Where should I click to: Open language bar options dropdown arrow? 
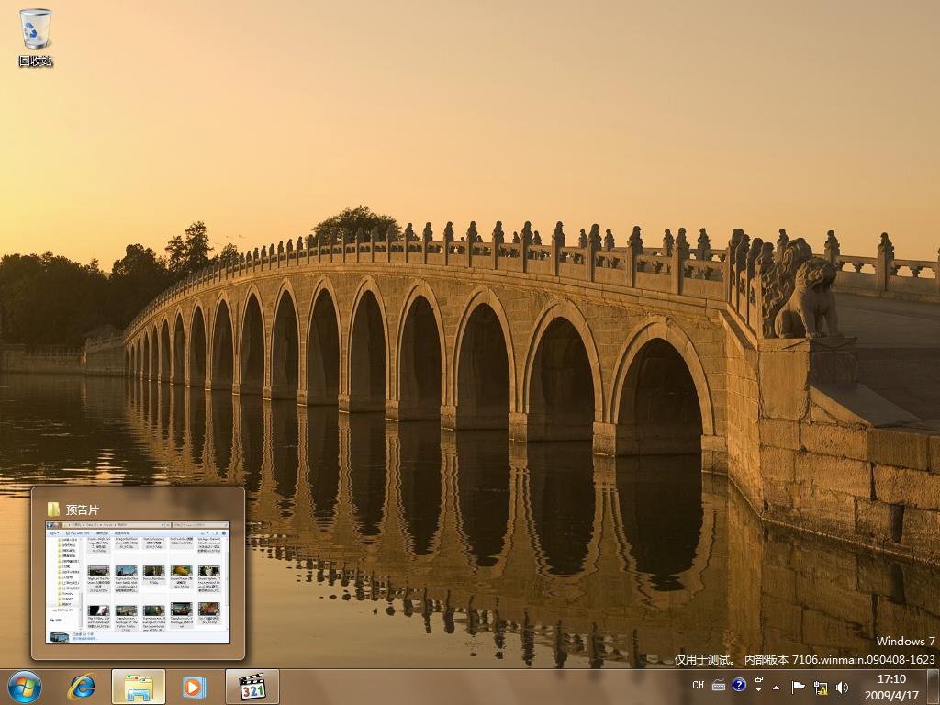[759, 690]
